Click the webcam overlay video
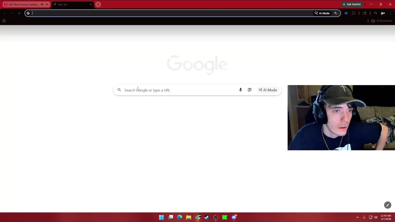This screenshot has height=222, width=395. [341, 118]
